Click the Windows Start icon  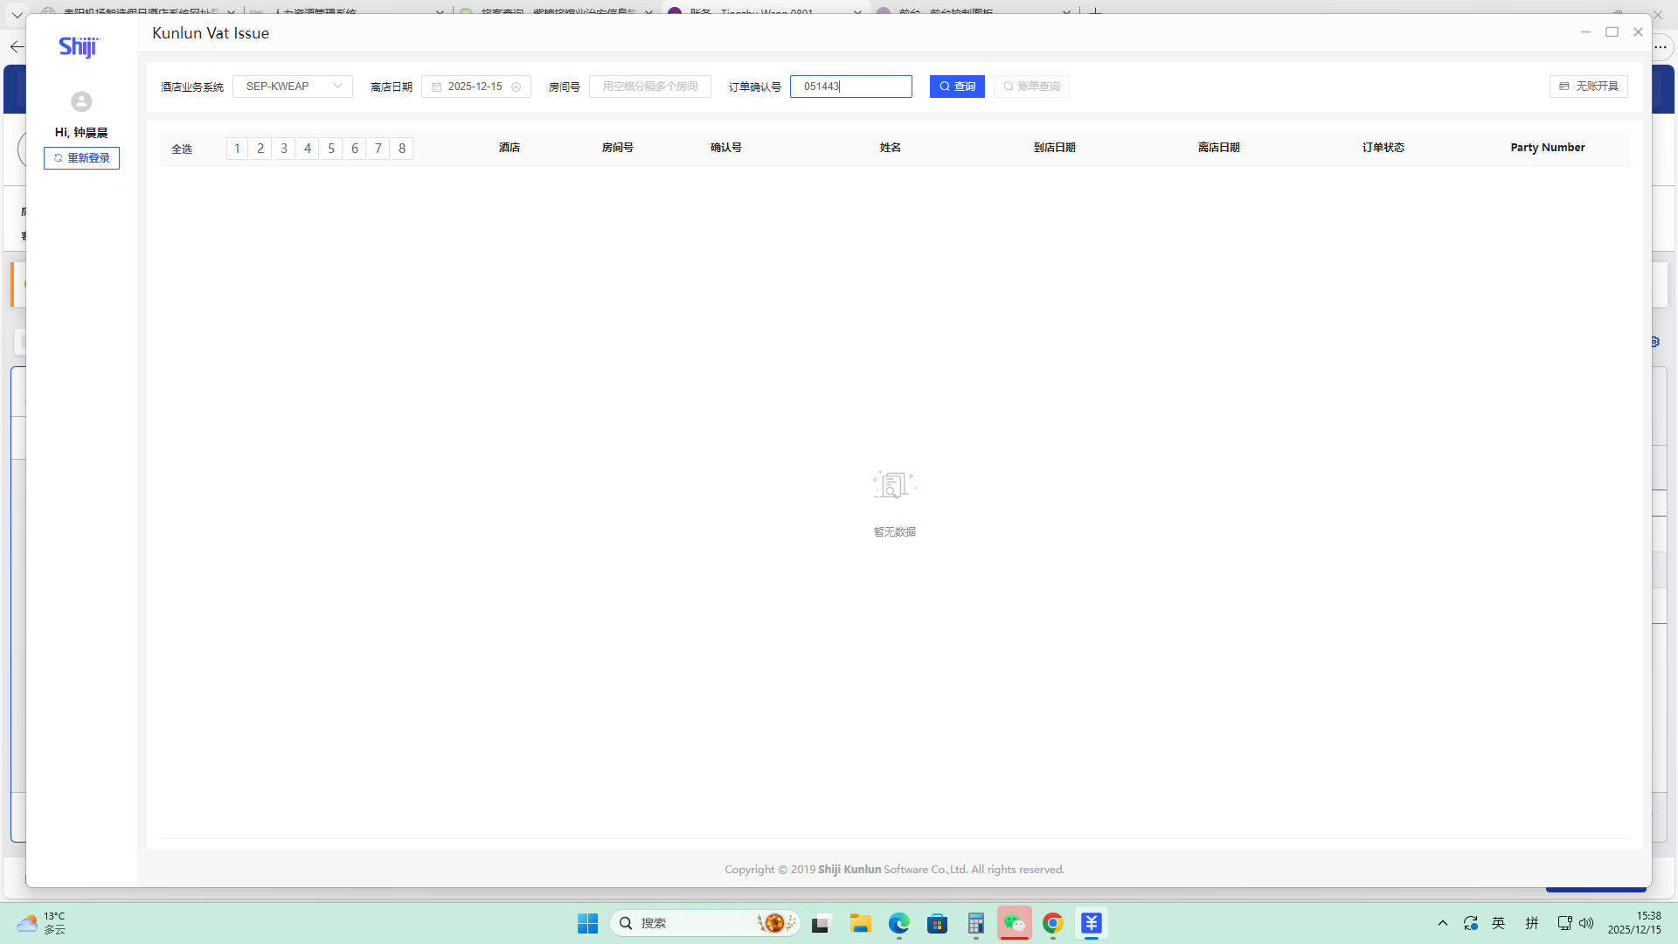click(x=587, y=923)
